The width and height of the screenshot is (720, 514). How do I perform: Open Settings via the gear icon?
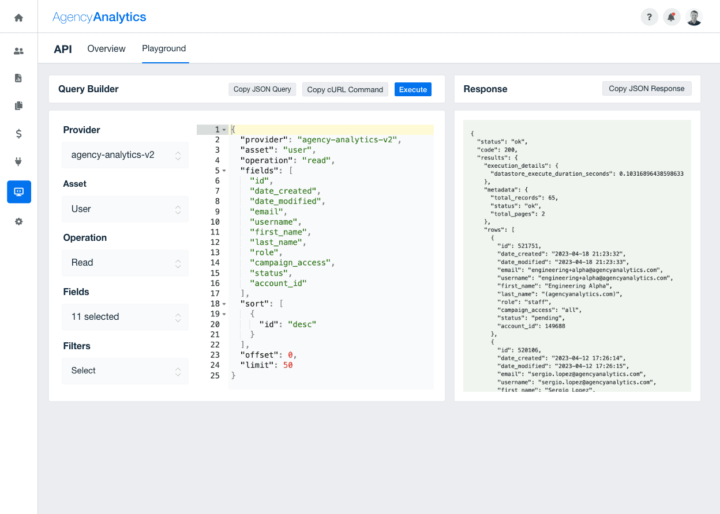point(18,221)
